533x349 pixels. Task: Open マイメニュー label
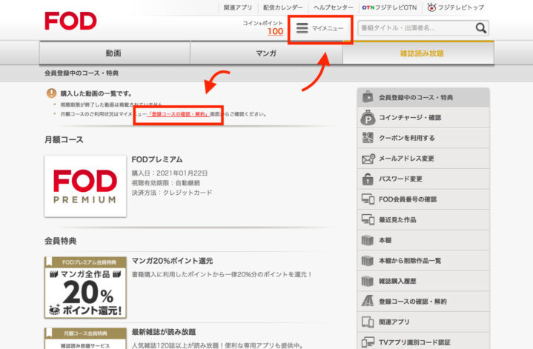coord(328,28)
